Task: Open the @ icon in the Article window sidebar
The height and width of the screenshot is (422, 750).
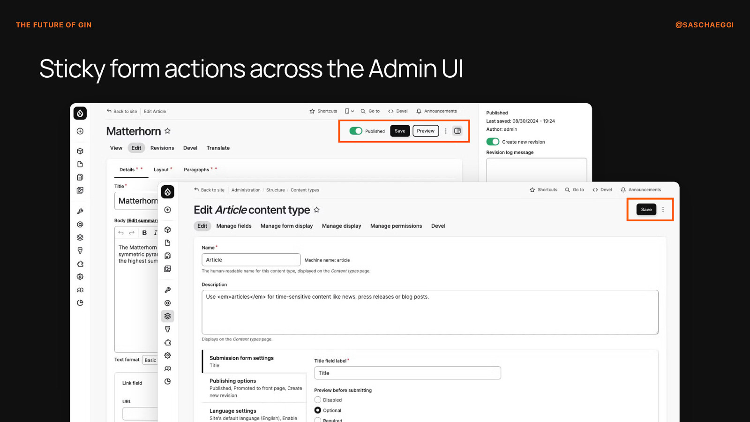Action: click(167, 303)
